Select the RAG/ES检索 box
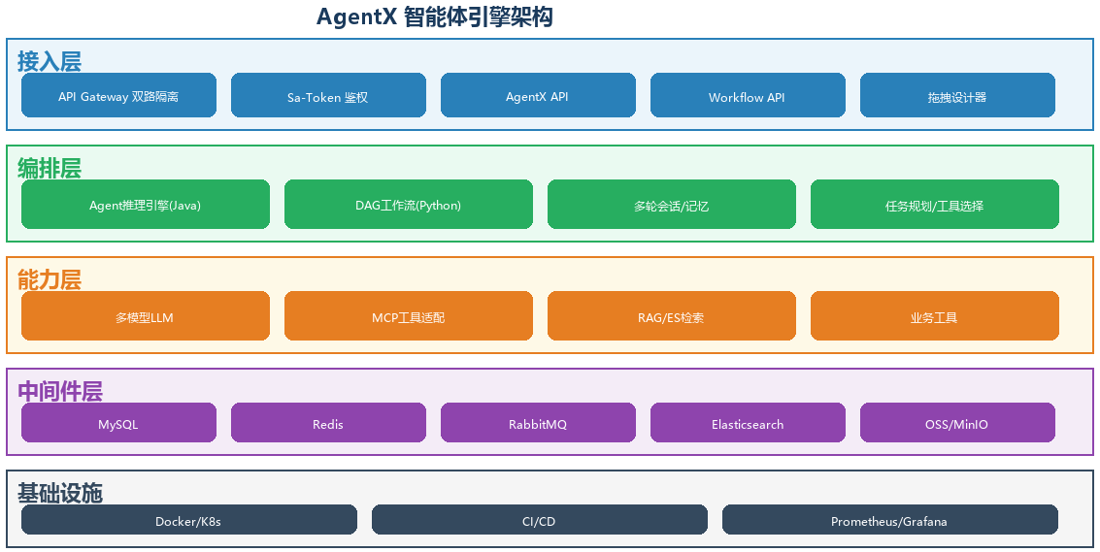1100x552 pixels. [x=672, y=315]
